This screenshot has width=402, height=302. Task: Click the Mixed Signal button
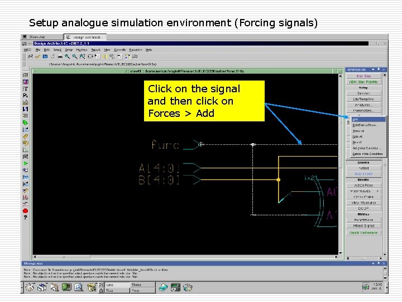tap(363, 226)
